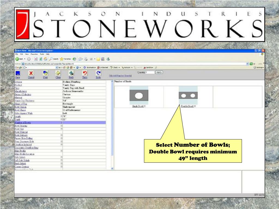Click the View icon in the item toolbar
279x209 pixels.
(46, 73)
